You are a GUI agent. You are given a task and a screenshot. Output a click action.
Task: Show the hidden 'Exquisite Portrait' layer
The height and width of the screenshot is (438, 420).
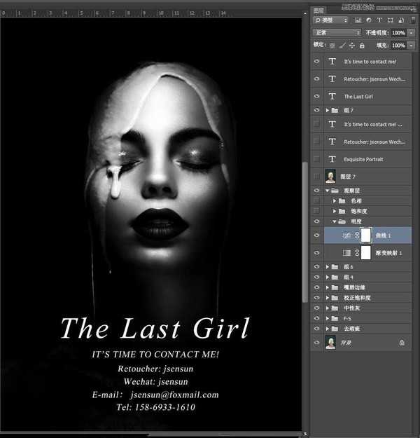click(x=317, y=159)
